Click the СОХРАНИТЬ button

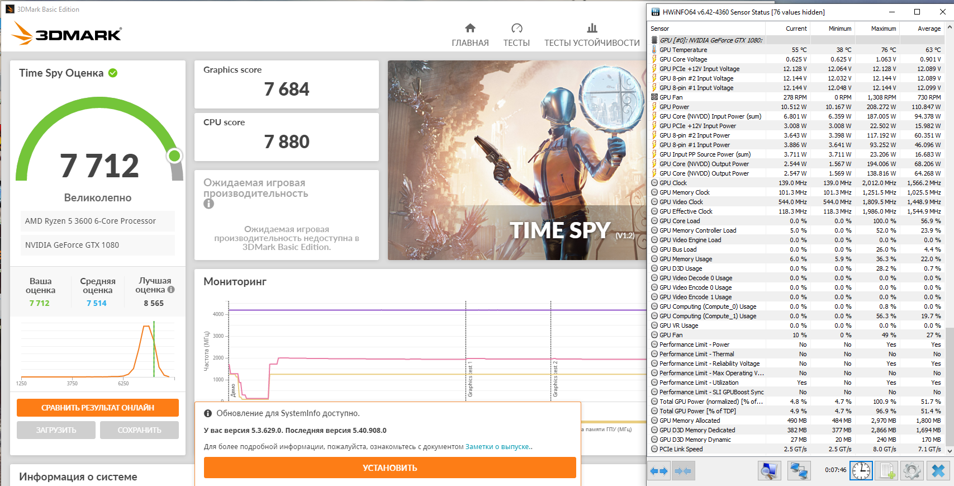[139, 430]
